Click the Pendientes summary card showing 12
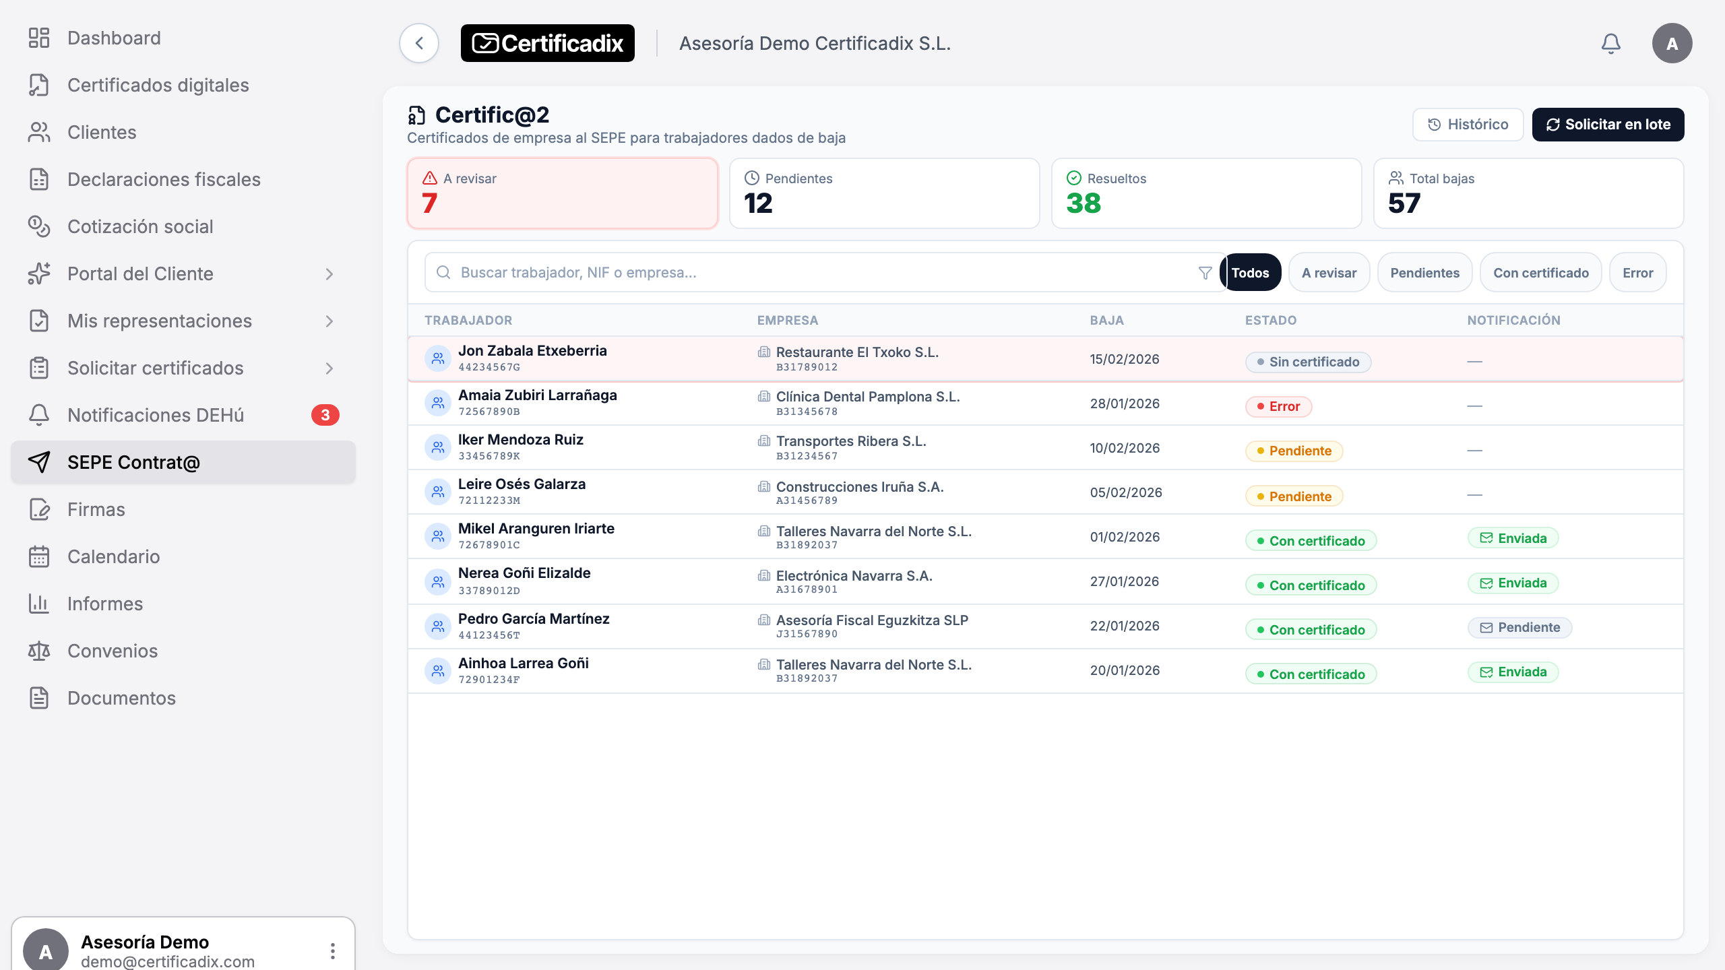The width and height of the screenshot is (1725, 970). click(x=885, y=193)
